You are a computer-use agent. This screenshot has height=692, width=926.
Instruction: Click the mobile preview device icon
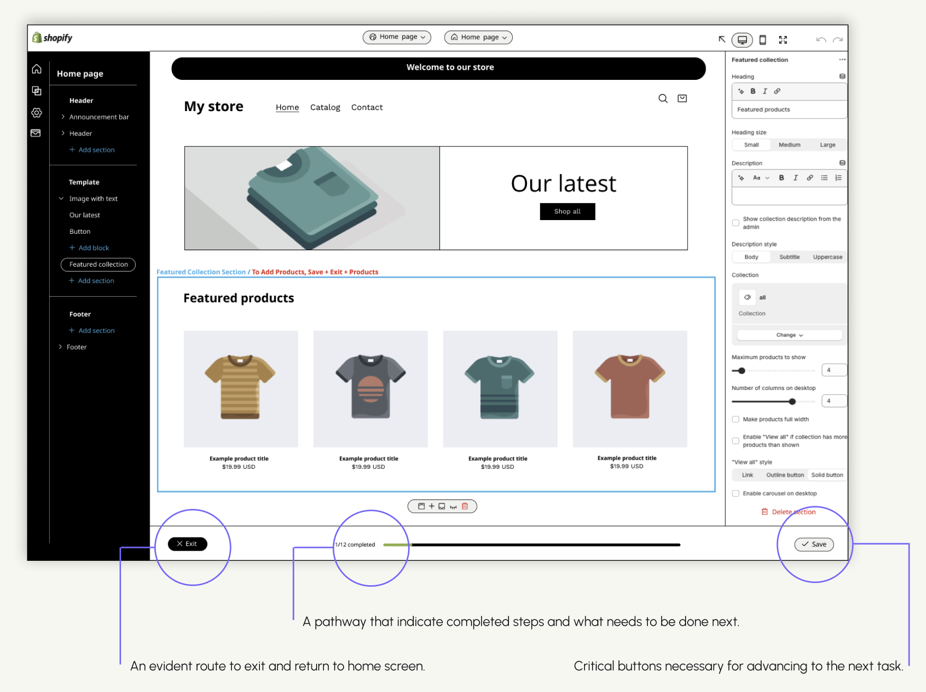762,40
